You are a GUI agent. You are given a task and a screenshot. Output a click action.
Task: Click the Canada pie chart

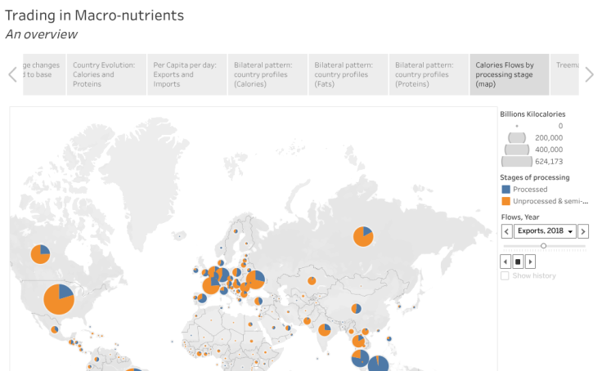pyautogui.click(x=40, y=254)
